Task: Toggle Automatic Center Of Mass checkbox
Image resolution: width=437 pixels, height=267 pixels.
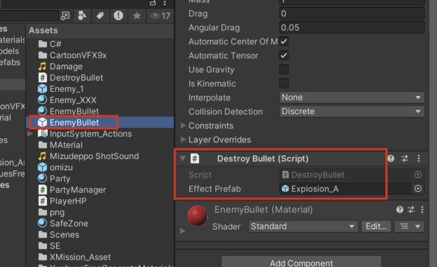Action: point(284,41)
